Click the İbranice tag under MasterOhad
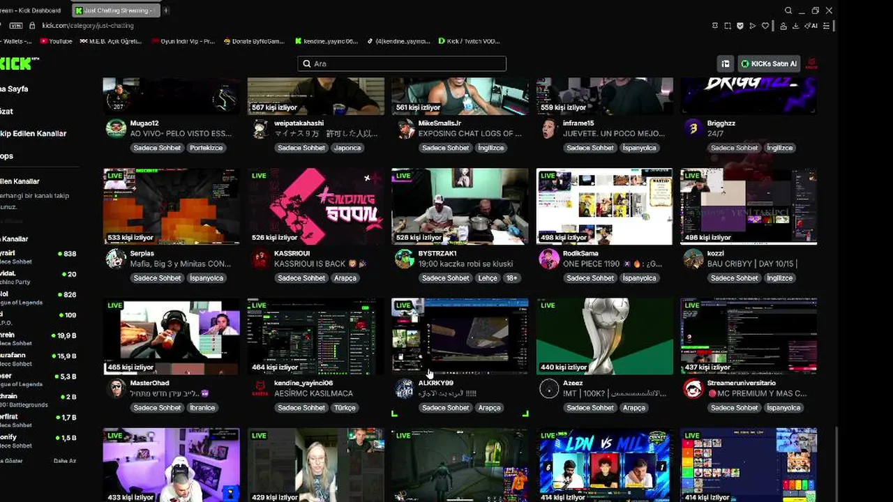893x502 pixels. (x=202, y=408)
